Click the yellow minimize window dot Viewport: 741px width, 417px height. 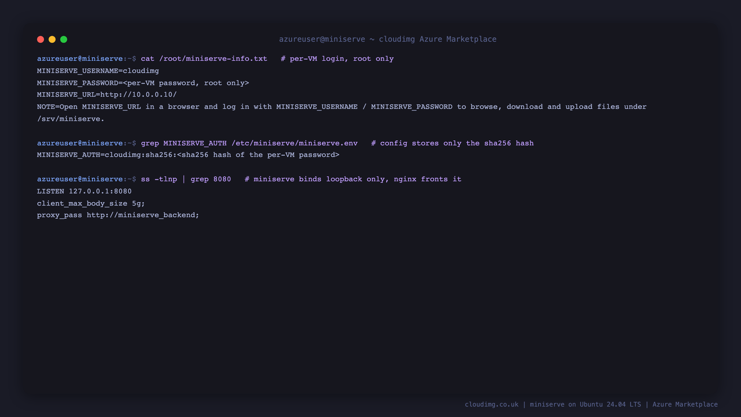pyautogui.click(x=52, y=39)
